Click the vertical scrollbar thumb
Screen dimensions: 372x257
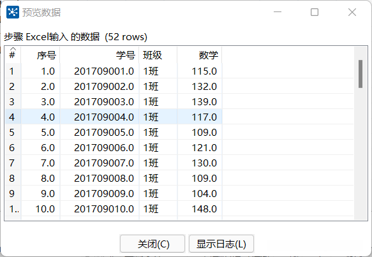click(361, 74)
